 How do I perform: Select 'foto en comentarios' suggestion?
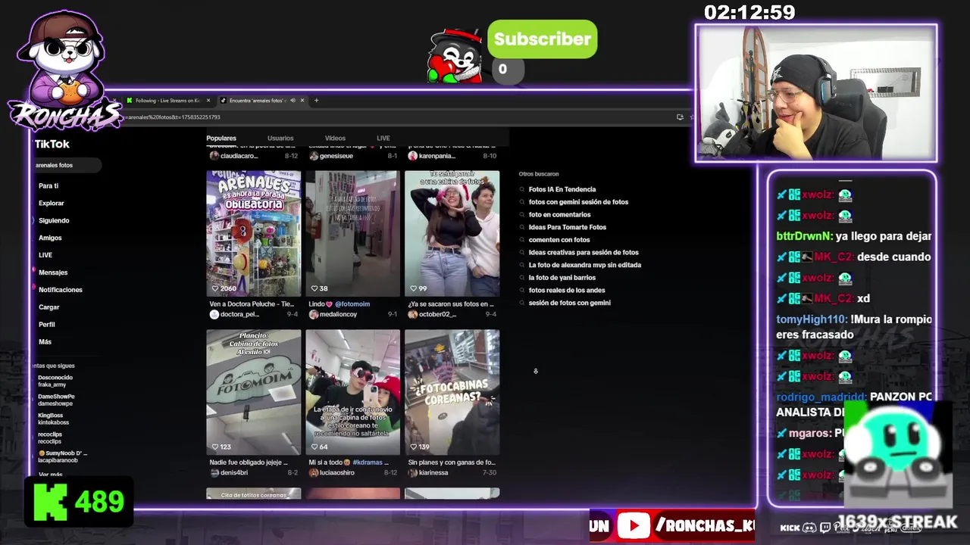pyautogui.click(x=559, y=214)
